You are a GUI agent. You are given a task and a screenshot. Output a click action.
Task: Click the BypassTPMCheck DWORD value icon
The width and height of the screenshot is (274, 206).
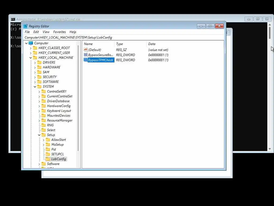pyautogui.click(x=86, y=60)
